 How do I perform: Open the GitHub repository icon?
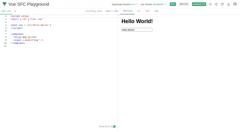coord(235,4)
